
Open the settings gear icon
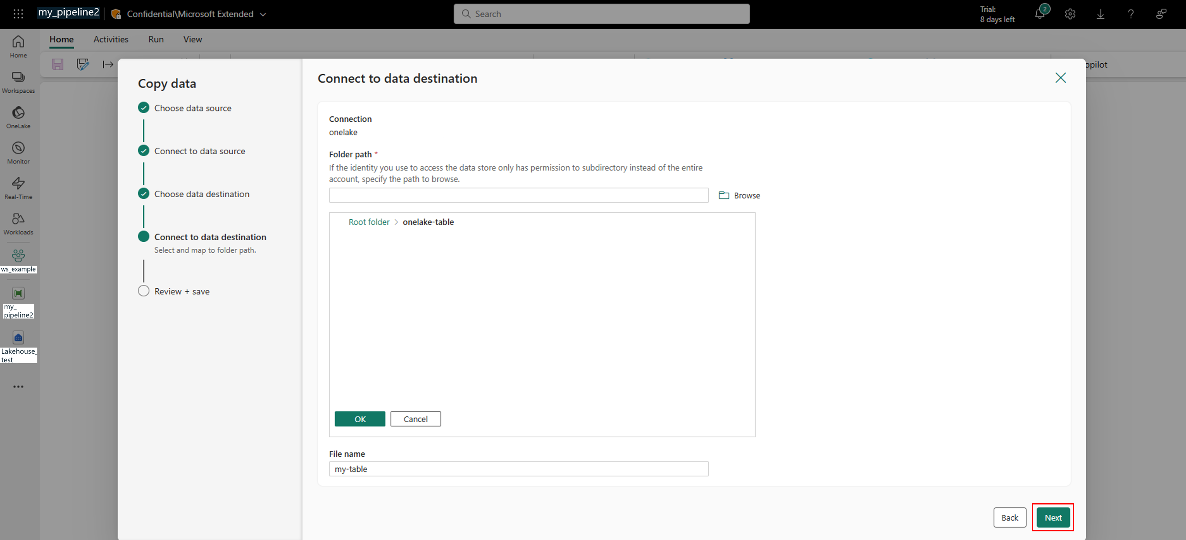tap(1070, 14)
